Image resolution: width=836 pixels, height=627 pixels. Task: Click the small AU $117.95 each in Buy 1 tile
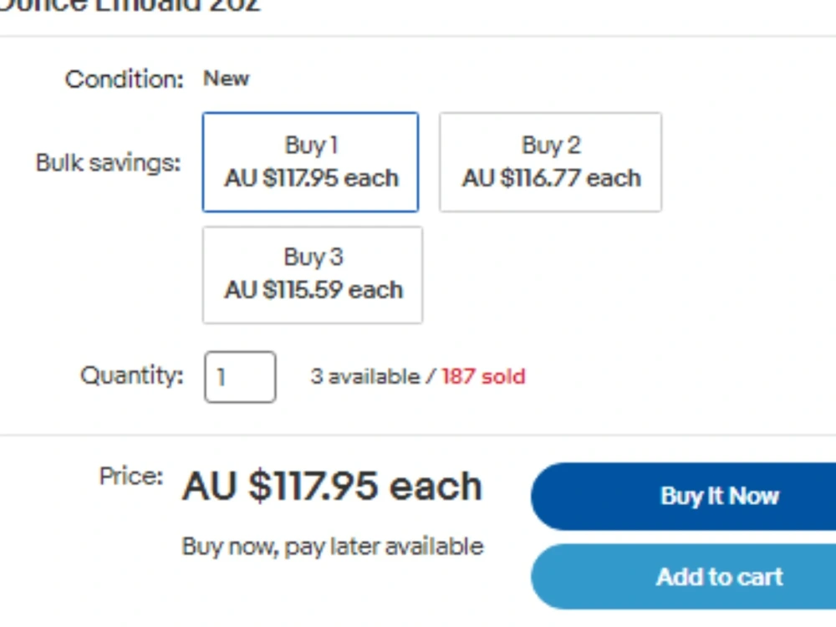point(311,178)
